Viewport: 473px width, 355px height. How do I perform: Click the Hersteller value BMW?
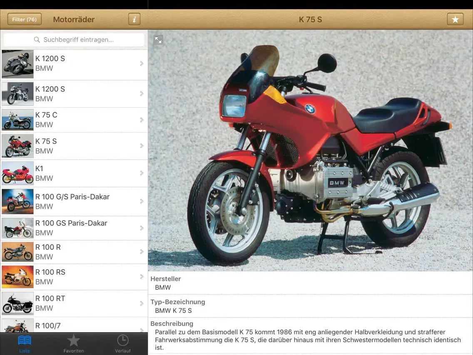coord(163,287)
